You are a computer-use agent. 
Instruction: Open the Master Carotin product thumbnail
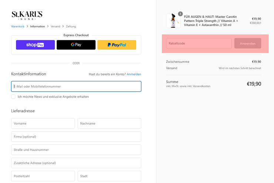pyautogui.click(x=173, y=21)
